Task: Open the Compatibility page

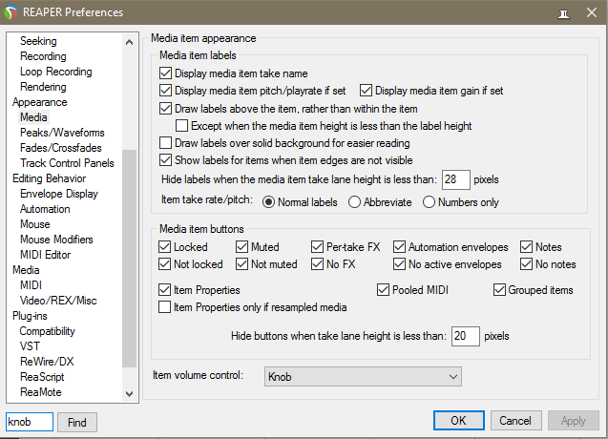Action: [47, 331]
